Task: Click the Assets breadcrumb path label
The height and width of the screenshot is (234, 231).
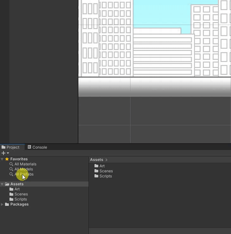Action: coord(97,160)
